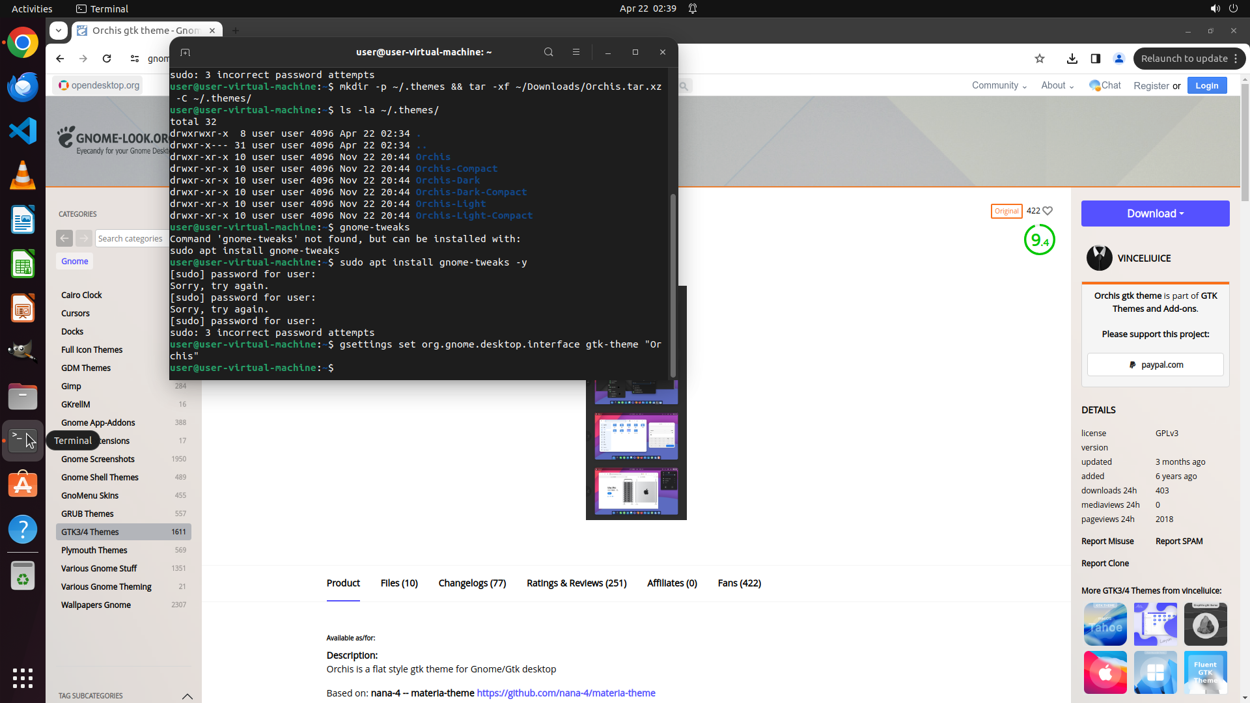Click the blue Login button
Screen dimensions: 1250x703
pos(1206,85)
